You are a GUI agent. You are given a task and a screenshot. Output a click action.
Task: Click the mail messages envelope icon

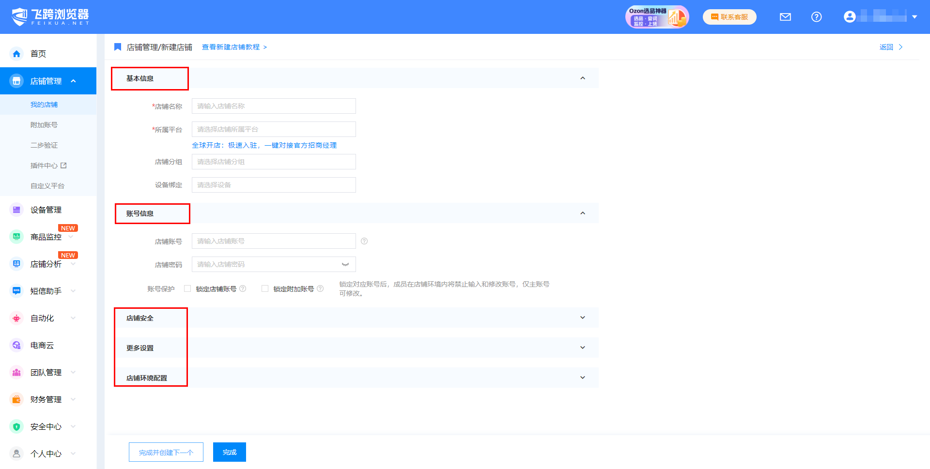pyautogui.click(x=785, y=17)
